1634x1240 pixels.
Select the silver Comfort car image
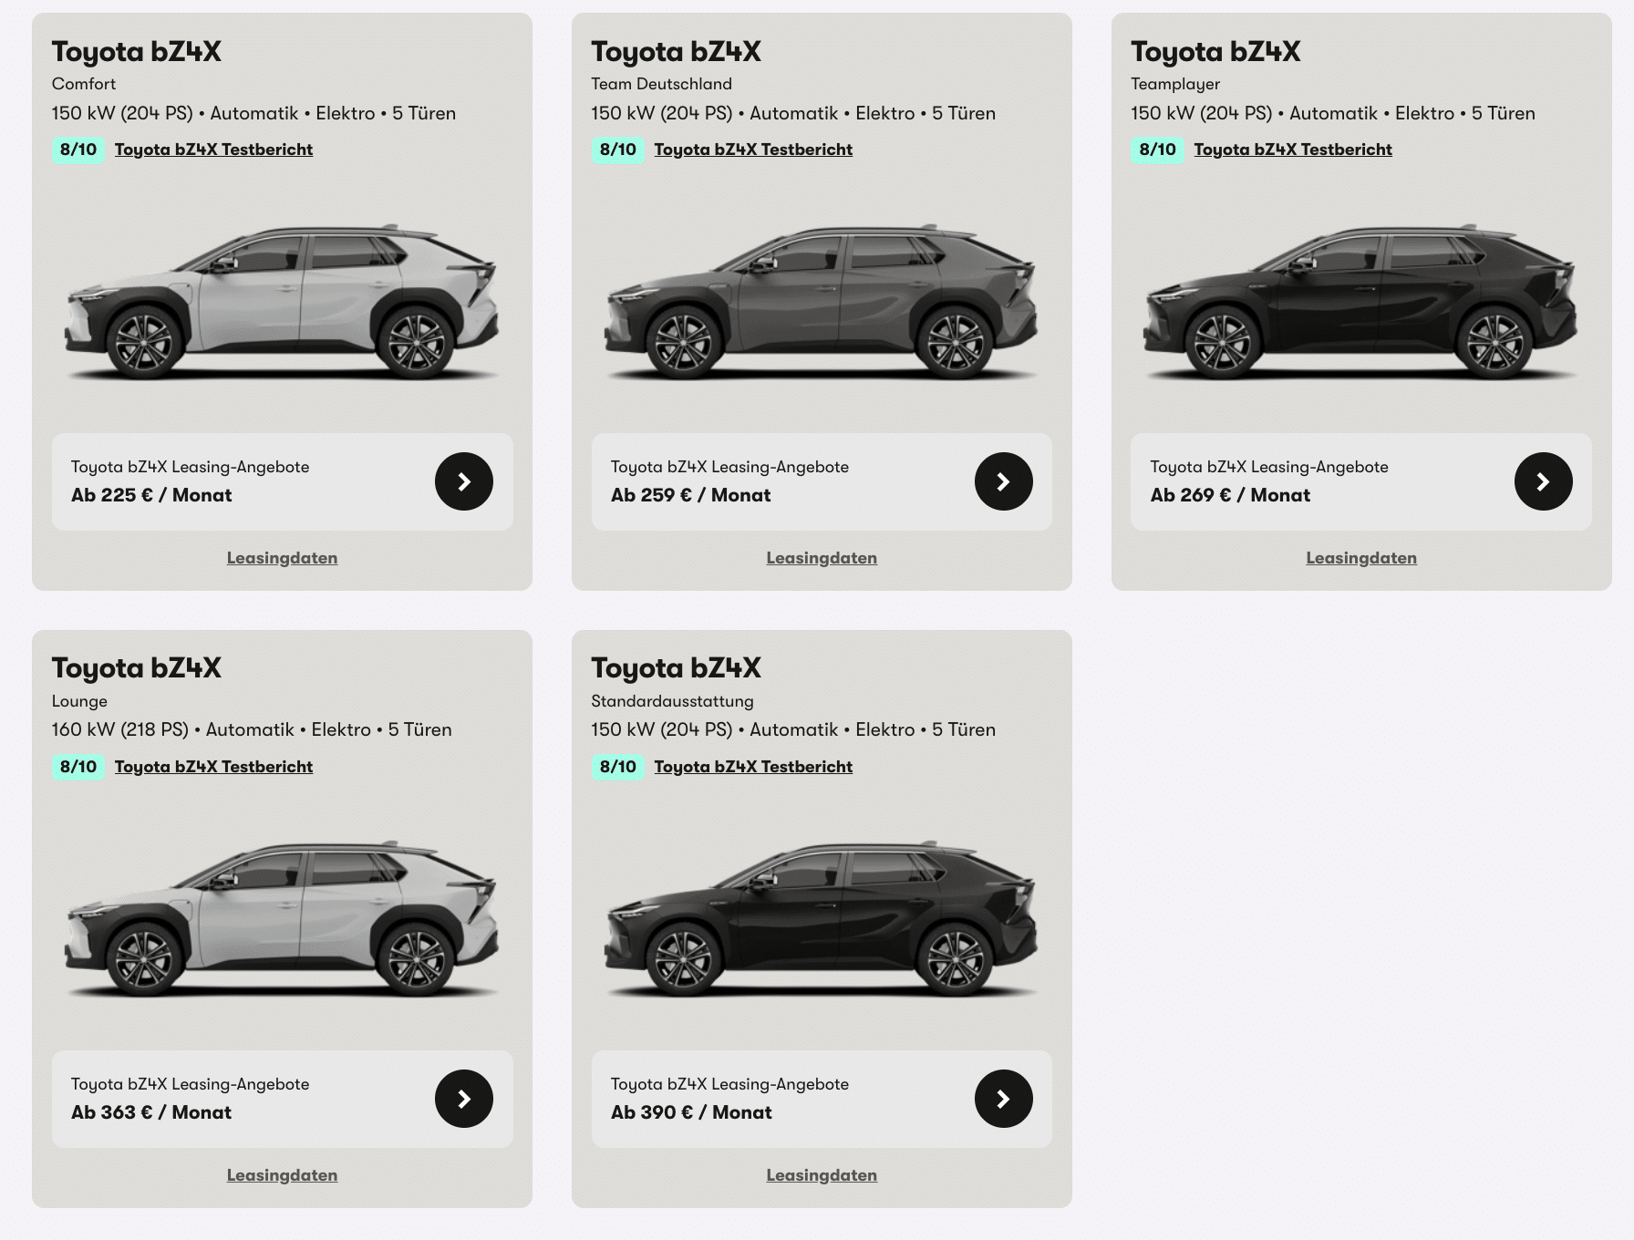pyautogui.click(x=282, y=303)
